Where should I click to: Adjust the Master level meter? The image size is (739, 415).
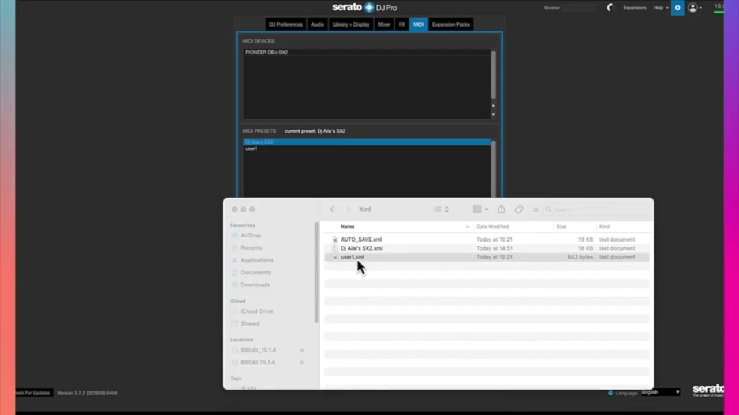[x=580, y=7]
